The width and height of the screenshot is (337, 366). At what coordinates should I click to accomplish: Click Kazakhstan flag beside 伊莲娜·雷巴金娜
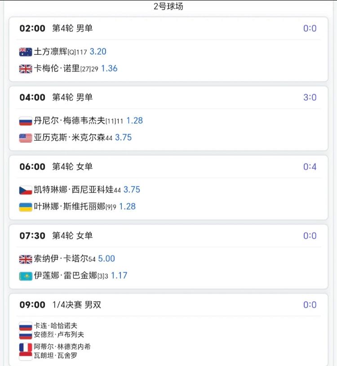[26, 276]
